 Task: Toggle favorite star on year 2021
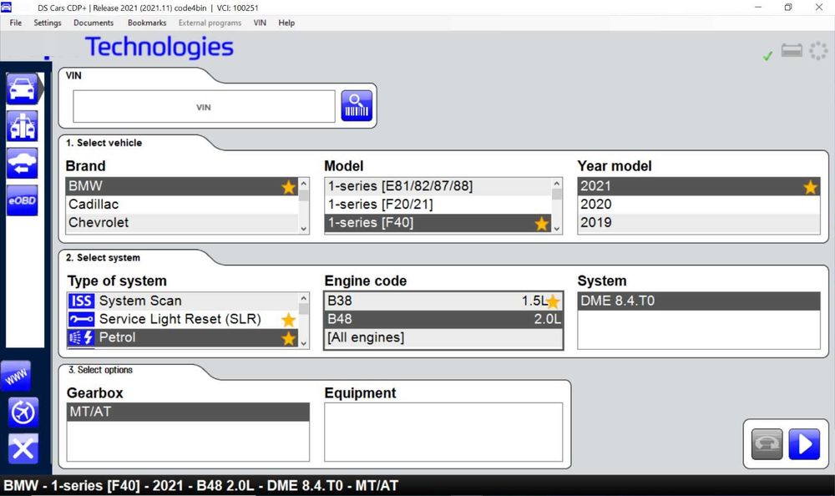(x=810, y=187)
